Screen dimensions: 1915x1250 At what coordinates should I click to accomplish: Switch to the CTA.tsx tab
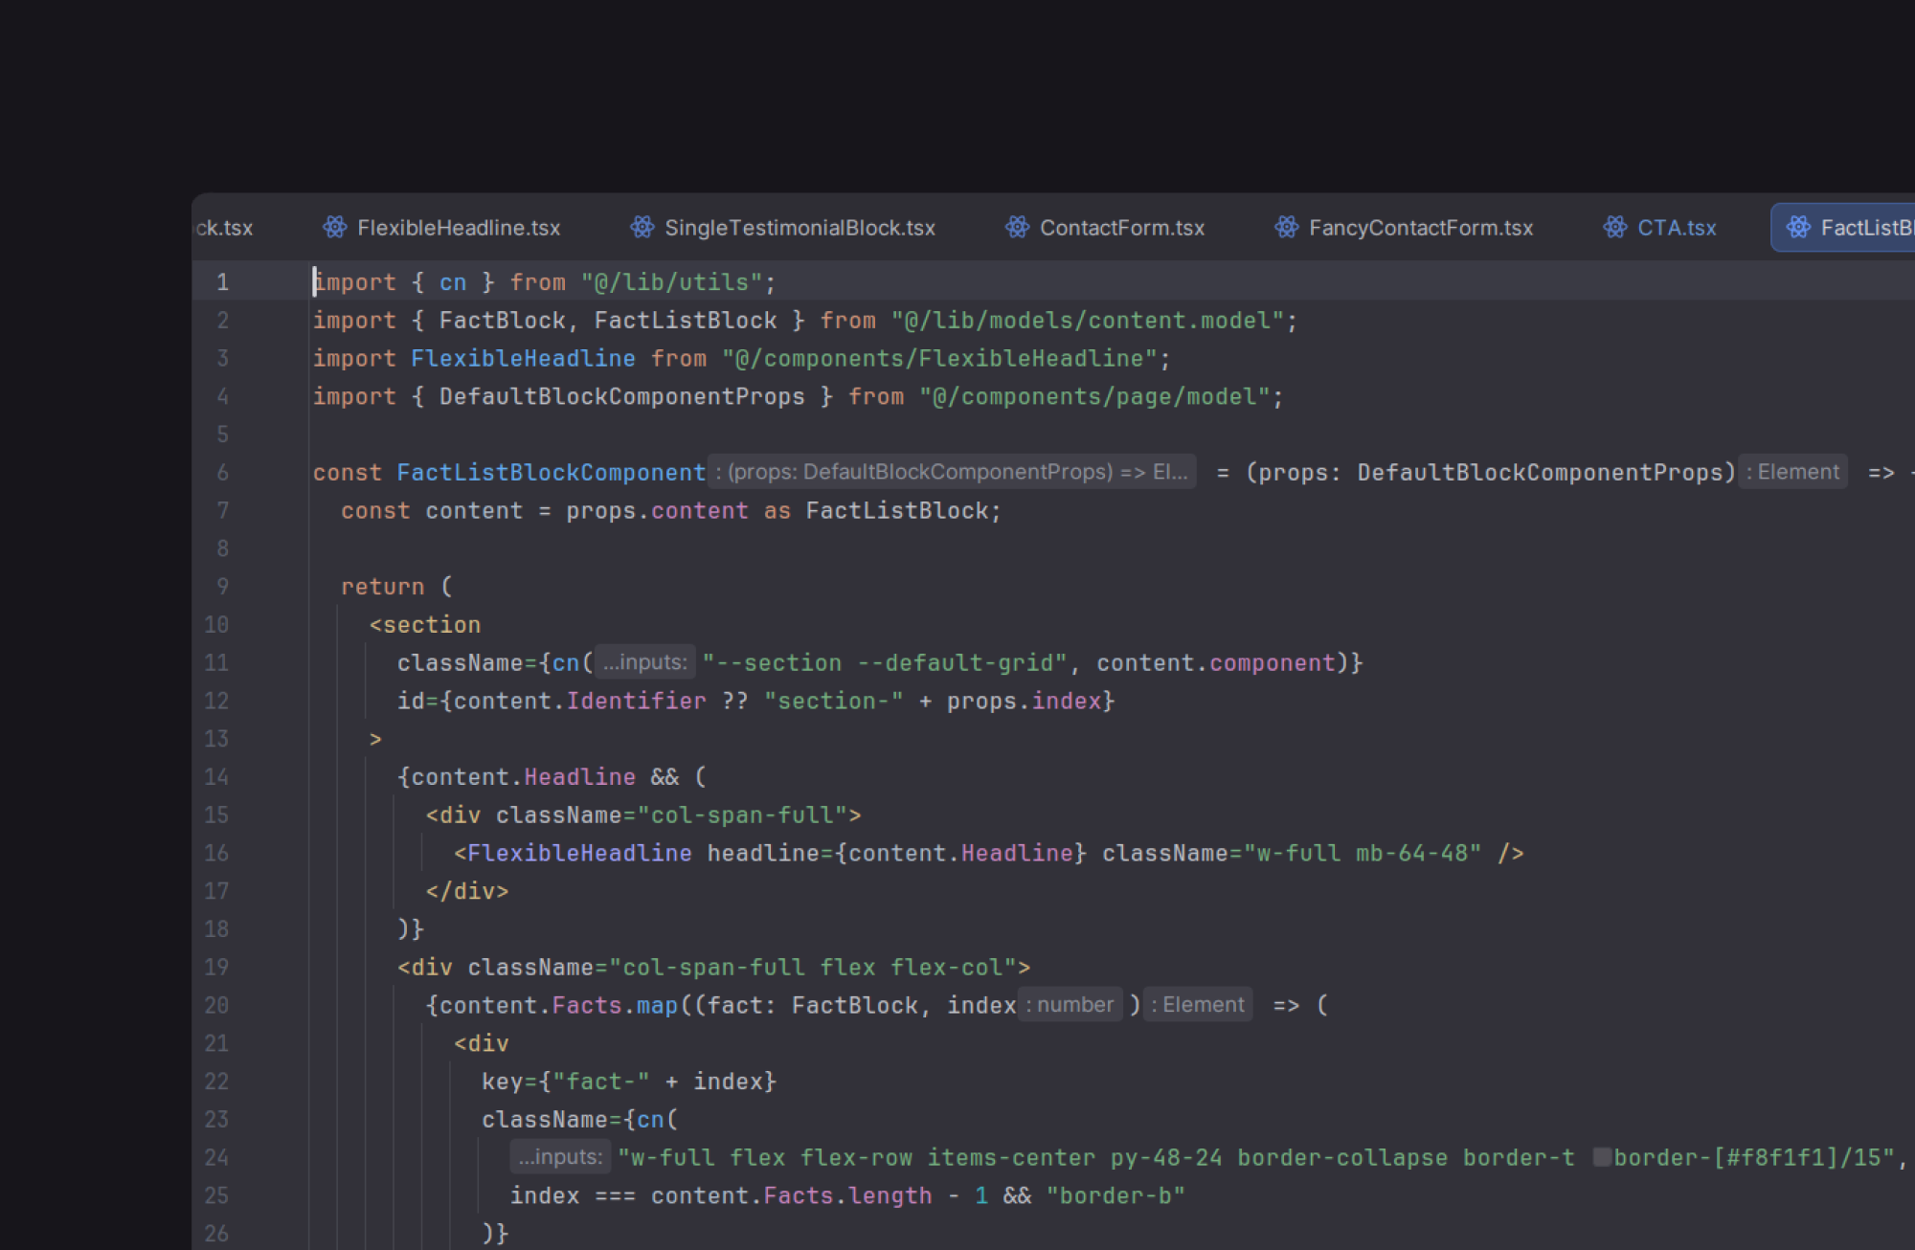click(1659, 228)
